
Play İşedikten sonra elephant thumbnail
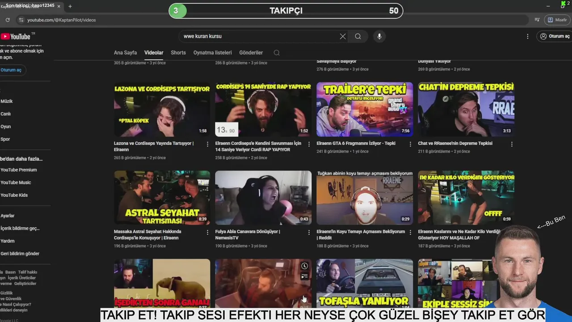(x=162, y=283)
